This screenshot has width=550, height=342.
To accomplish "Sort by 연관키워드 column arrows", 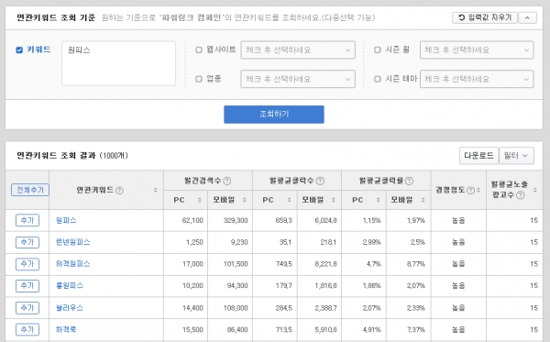I will click(156, 190).
